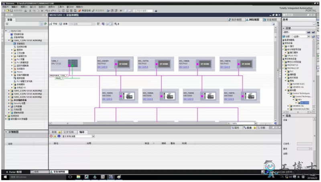Redo action using the toolbar arrow icon
The image size is (321, 182).
tap(53, 11)
